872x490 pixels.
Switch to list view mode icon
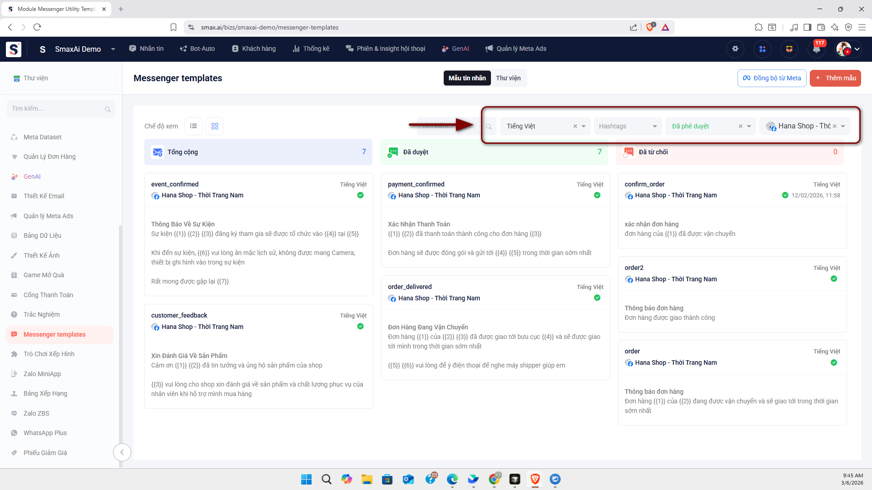193,126
